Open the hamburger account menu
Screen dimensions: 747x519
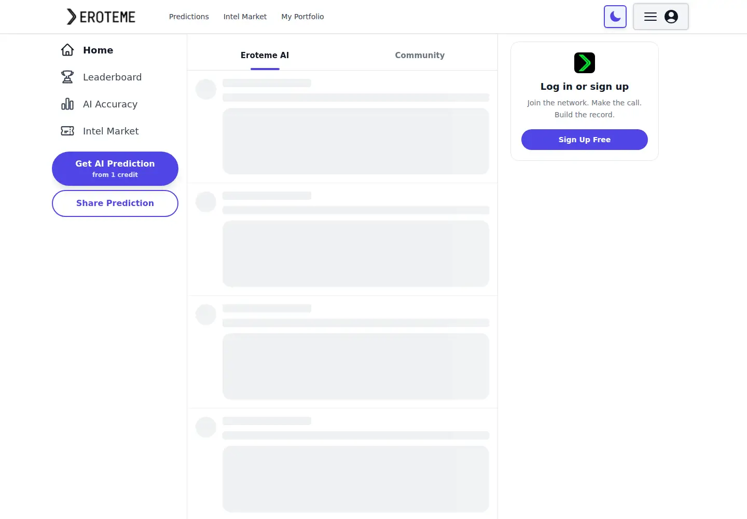point(661,17)
